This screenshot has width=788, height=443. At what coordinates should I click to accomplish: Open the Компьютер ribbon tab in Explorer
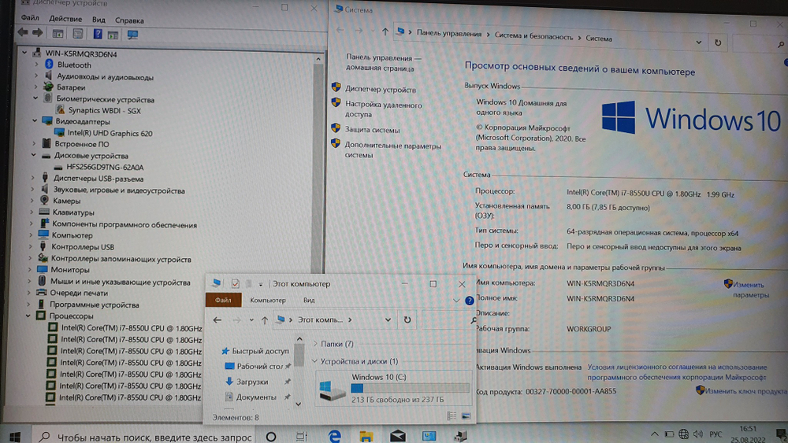[x=268, y=300]
